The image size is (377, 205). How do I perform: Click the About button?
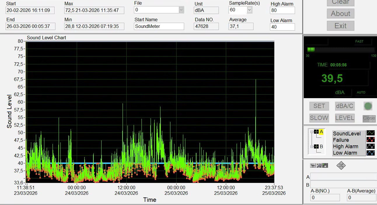point(340,13)
